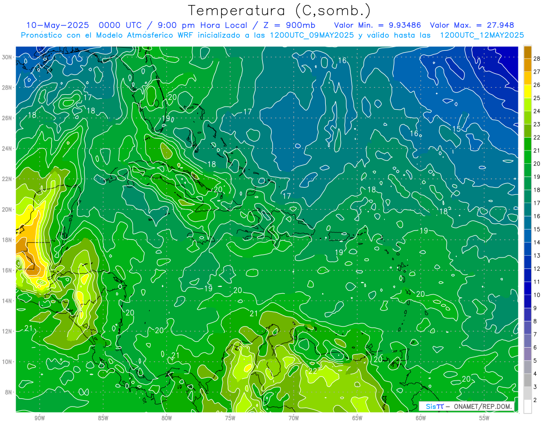Image resolution: width=549 pixels, height=424 pixels.
Task: Click the colorbar scale number "7"
Action: coord(535,334)
